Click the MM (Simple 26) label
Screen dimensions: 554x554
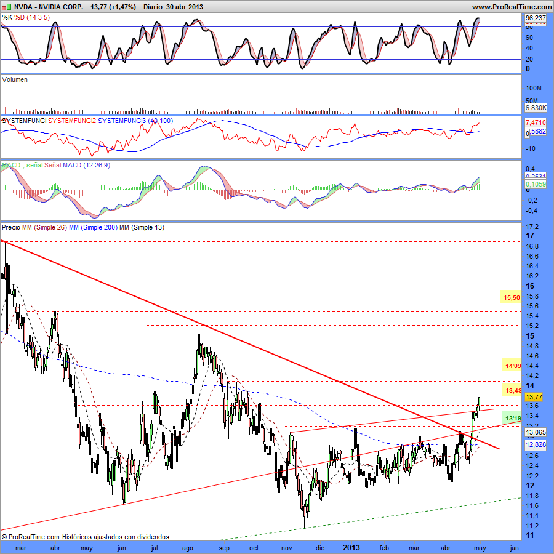click(44, 227)
